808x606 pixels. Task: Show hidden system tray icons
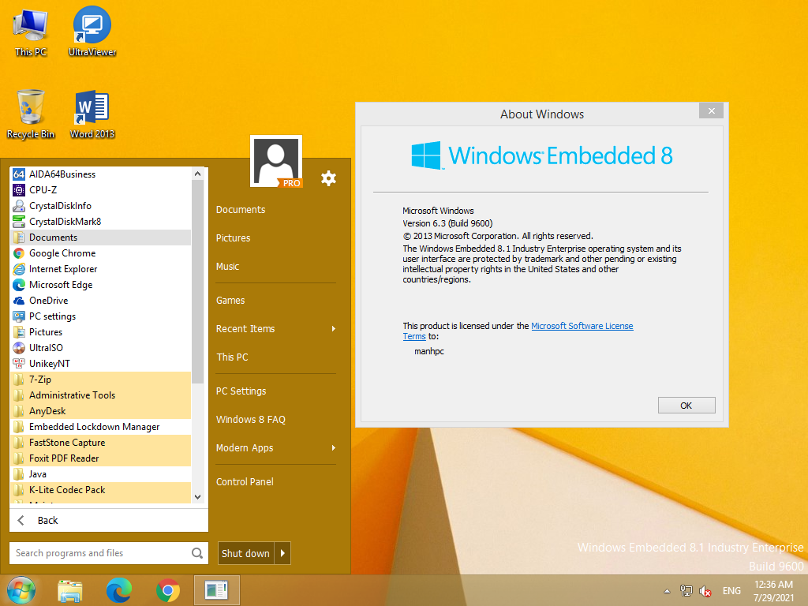coord(668,591)
